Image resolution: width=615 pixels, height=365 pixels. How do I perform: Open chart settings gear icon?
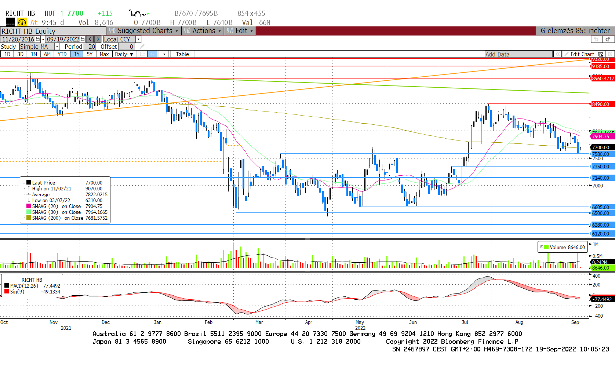click(x=610, y=54)
